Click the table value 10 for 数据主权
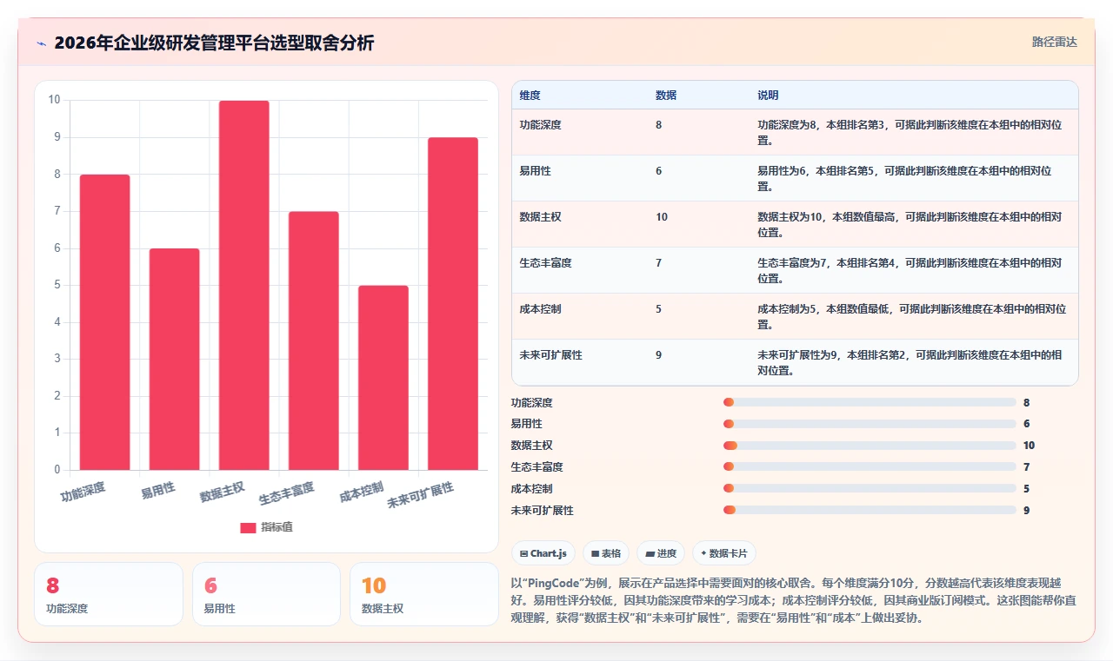Screen dimensions: 1113x661 [662, 217]
